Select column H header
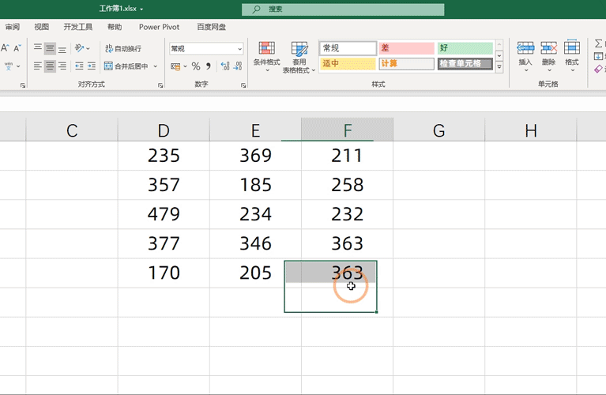Image resolution: width=606 pixels, height=395 pixels. tap(531, 130)
